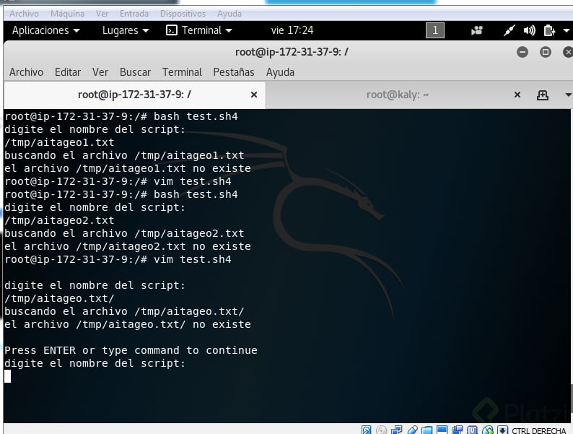Open VirtualBox Ayuda menu
The image size is (573, 434).
click(x=229, y=14)
